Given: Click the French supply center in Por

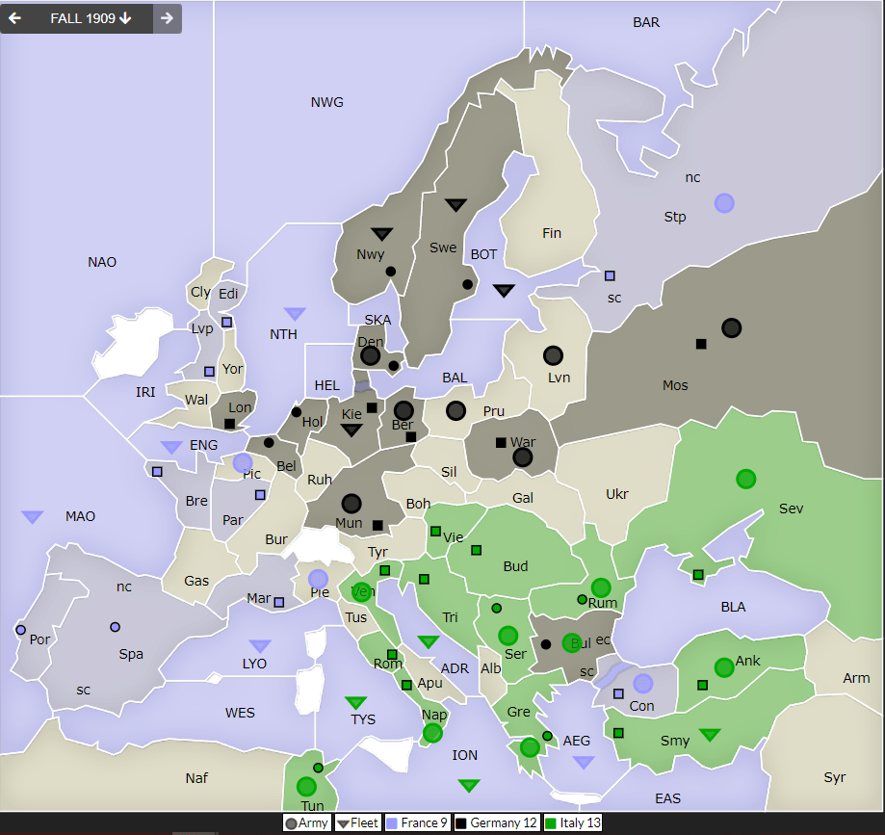Looking at the screenshot, I should (21, 630).
